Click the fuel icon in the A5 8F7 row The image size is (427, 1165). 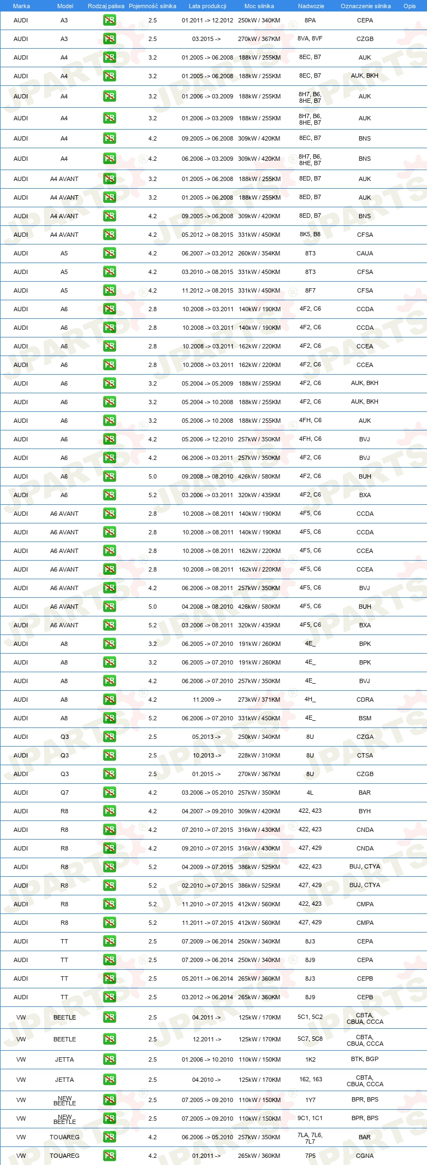pos(109,290)
